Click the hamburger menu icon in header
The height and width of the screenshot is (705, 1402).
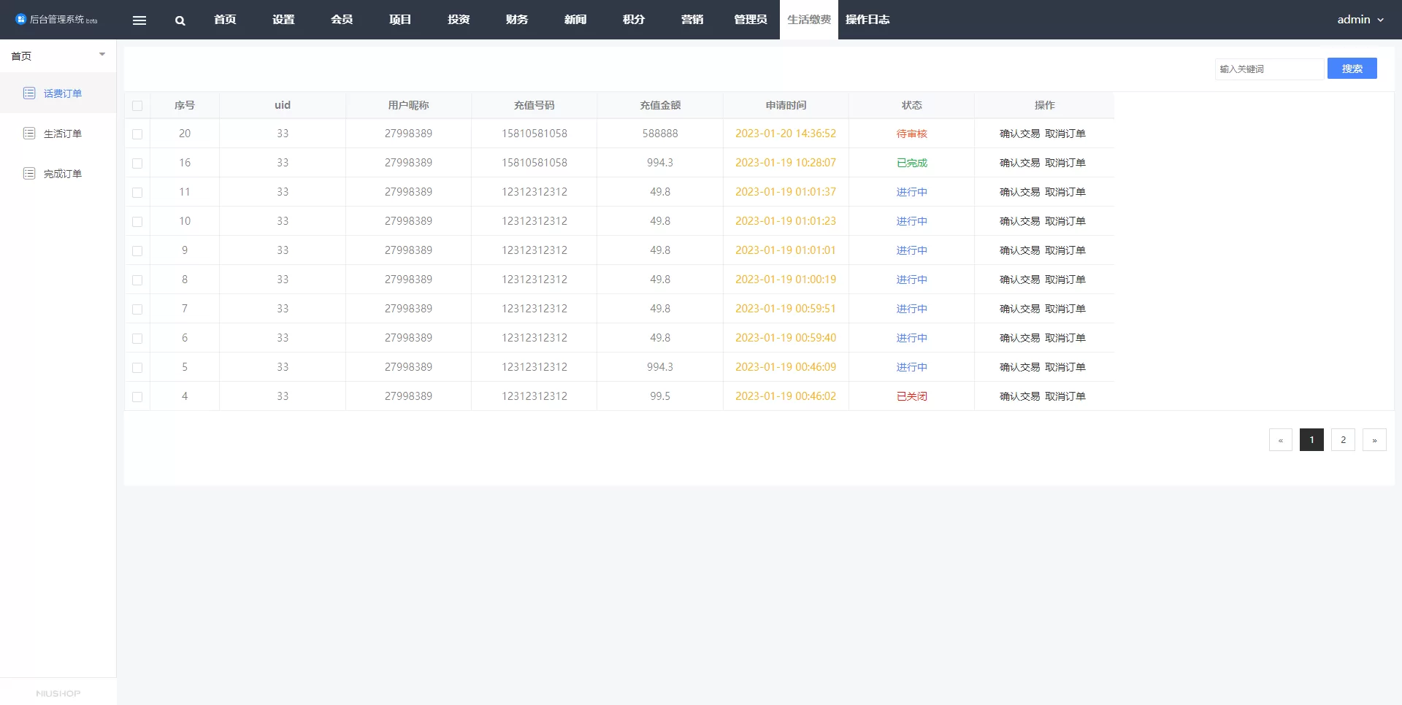pos(139,20)
